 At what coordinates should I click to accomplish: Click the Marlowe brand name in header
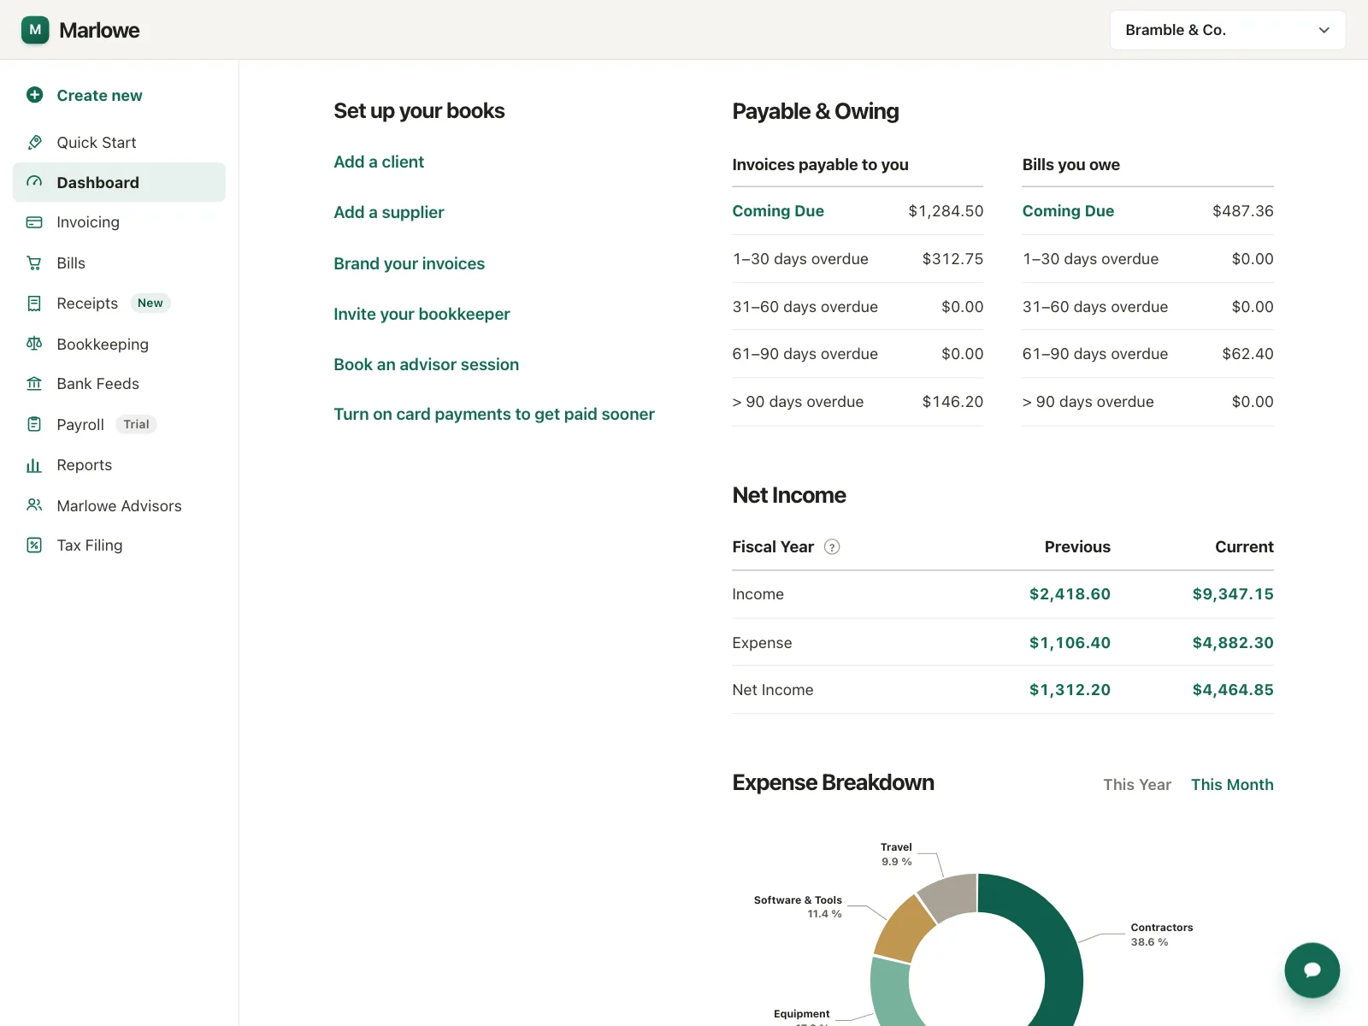(99, 30)
